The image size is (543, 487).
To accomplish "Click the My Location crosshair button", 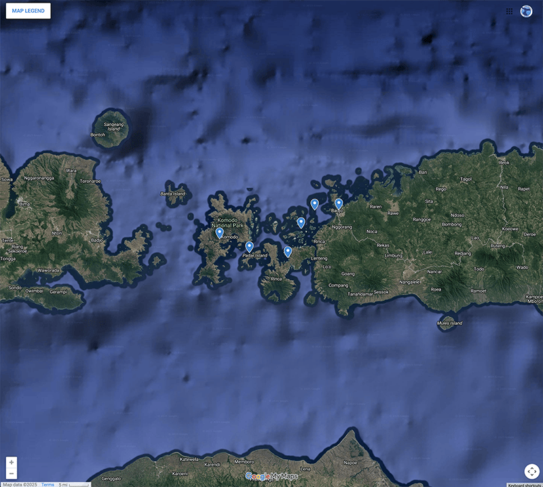I will (x=531, y=471).
